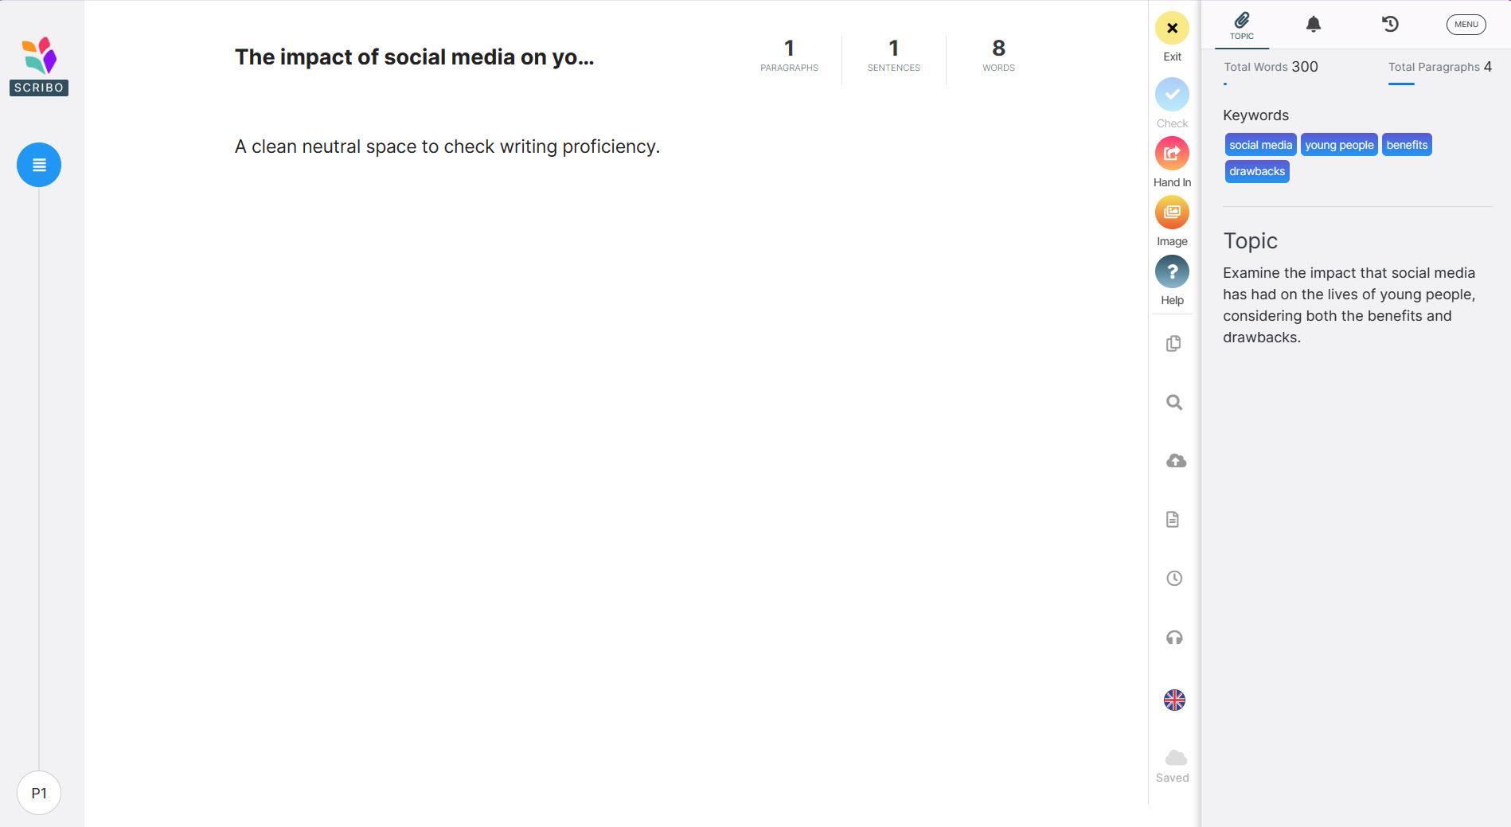Open the Help question mark icon
The height and width of the screenshot is (827, 1511).
(x=1172, y=271)
